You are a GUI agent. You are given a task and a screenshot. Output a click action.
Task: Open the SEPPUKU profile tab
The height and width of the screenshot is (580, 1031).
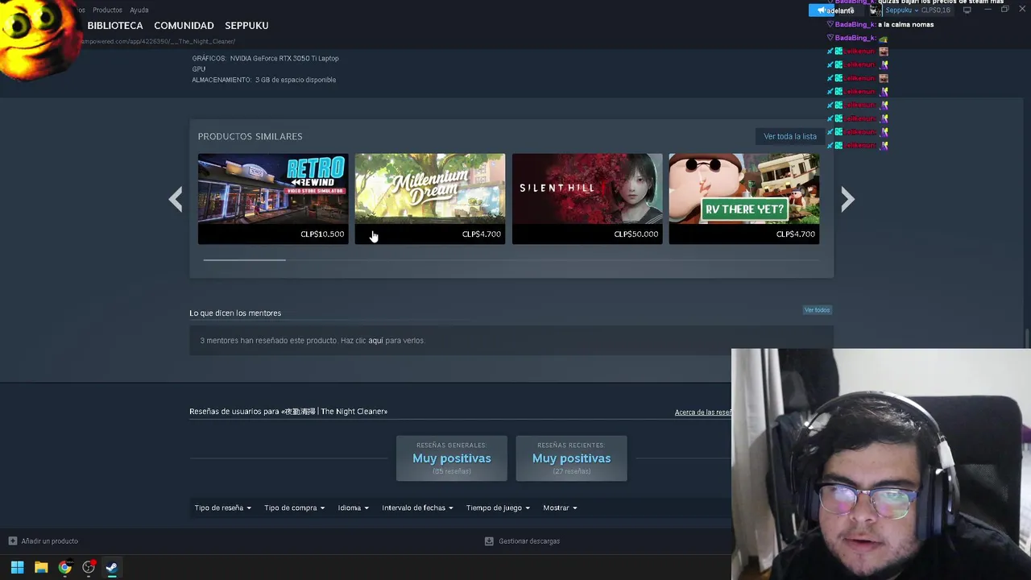(246, 26)
